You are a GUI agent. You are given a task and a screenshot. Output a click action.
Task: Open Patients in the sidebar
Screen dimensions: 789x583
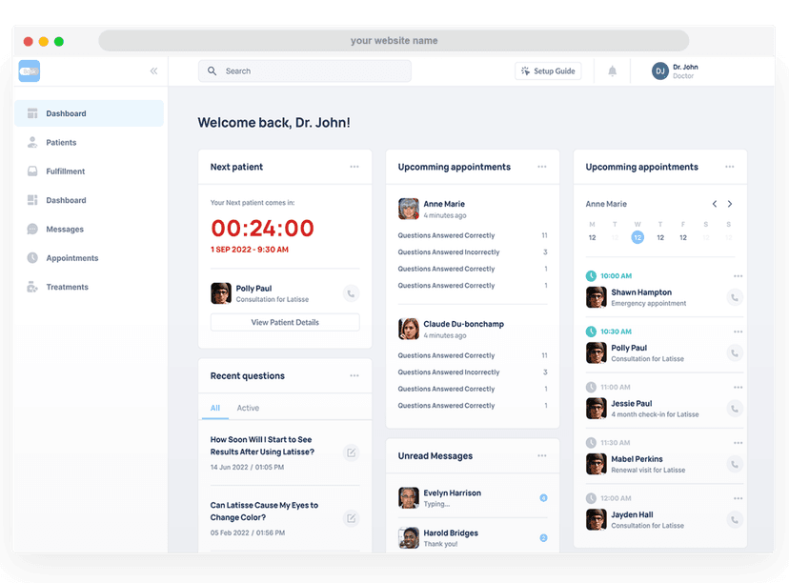click(61, 143)
